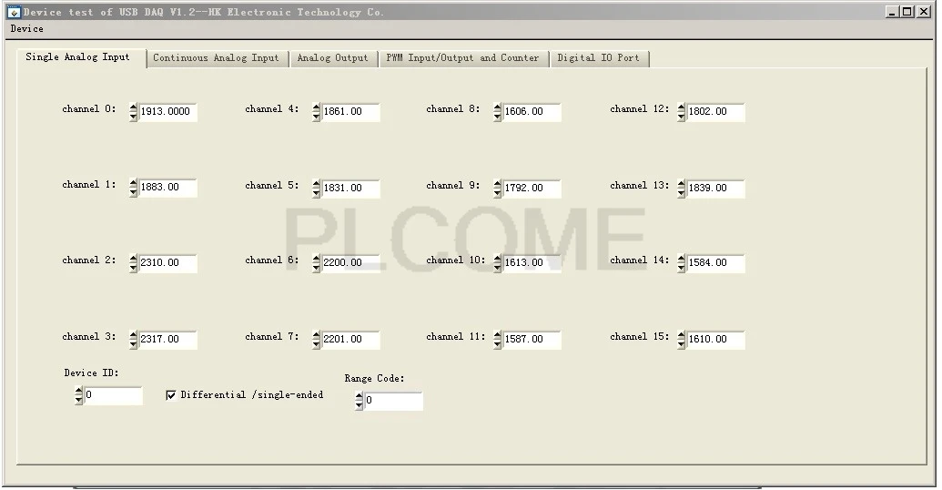Select channel 4 value field 1861.00
The height and width of the screenshot is (490, 942).
pyautogui.click(x=350, y=112)
